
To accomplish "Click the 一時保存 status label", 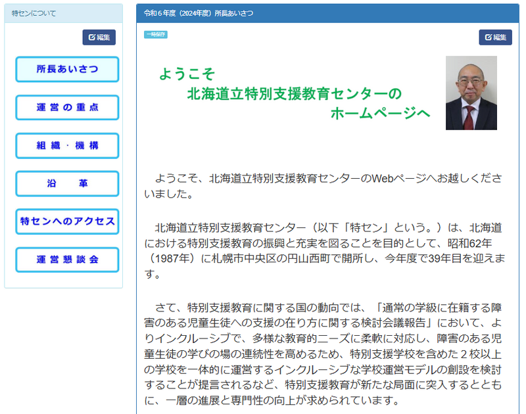I will pos(156,35).
